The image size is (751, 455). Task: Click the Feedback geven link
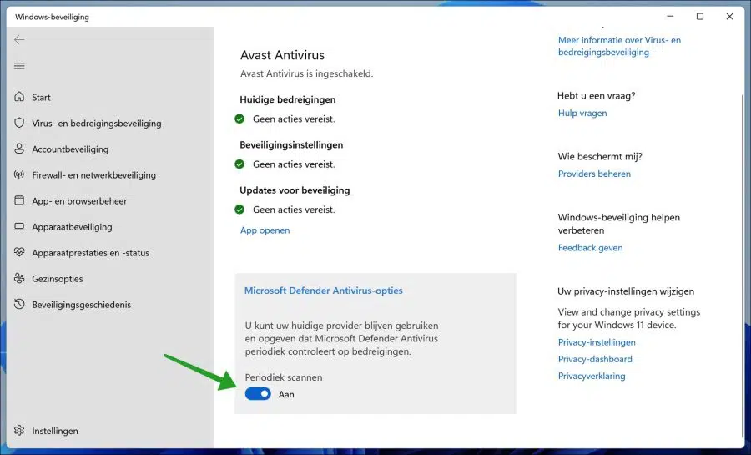click(x=590, y=248)
